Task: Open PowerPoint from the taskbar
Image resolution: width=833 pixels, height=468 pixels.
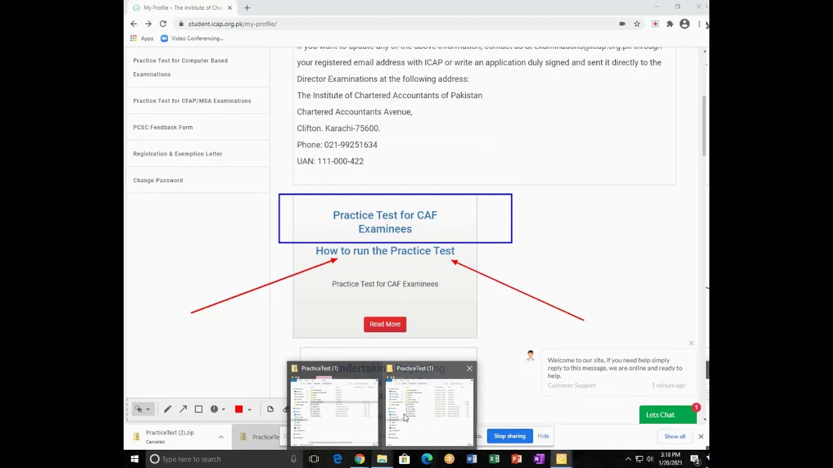Action: 517,459
